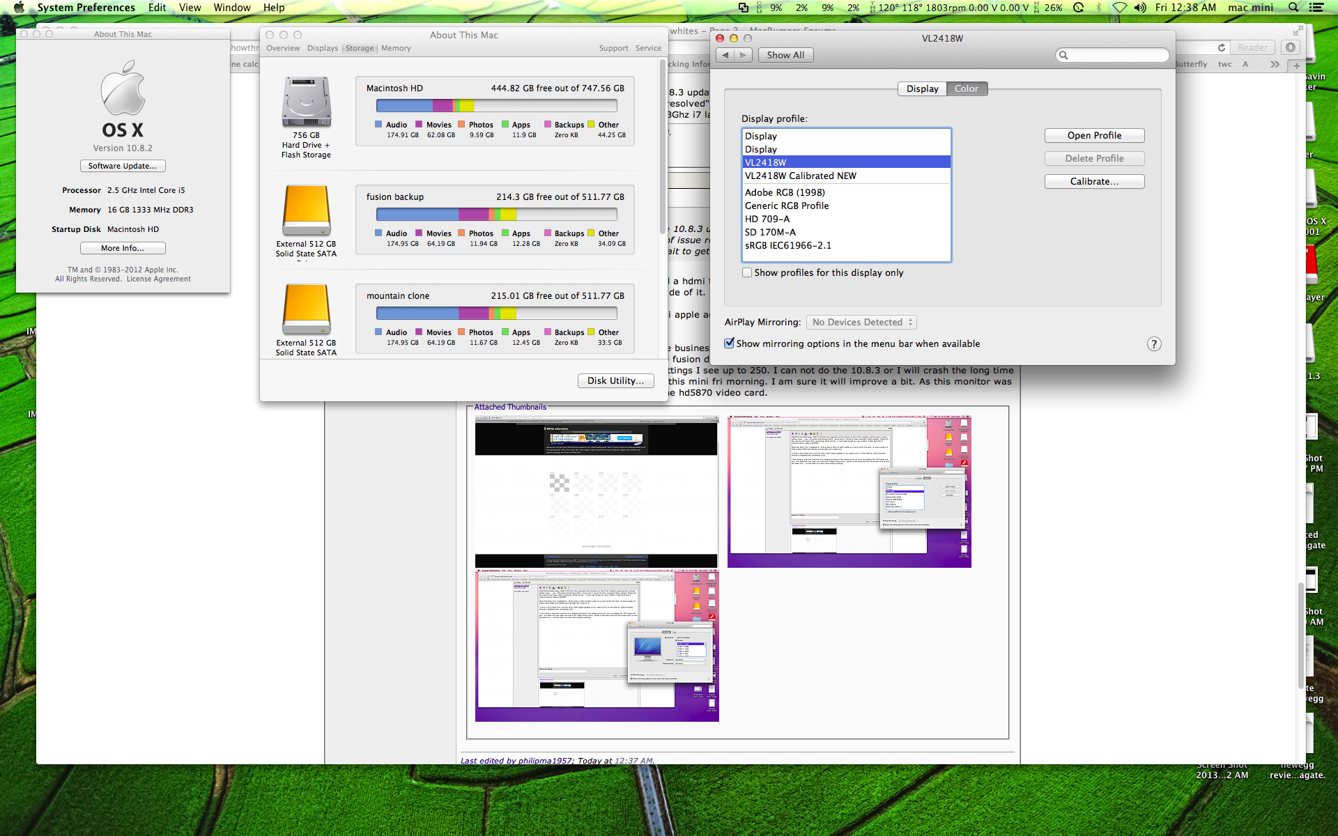
Task: Open the AirPlay Mirroring dropdown
Action: pyautogui.click(x=861, y=322)
